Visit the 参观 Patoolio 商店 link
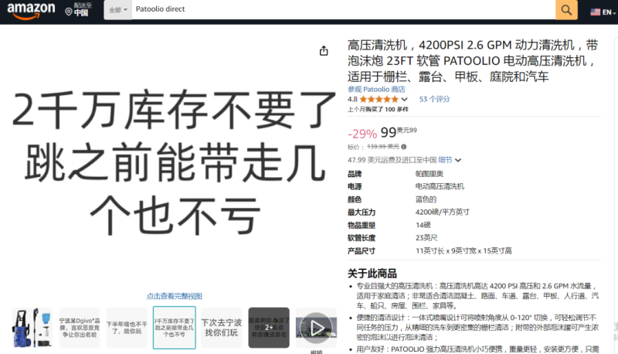The height and width of the screenshot is (354, 618). [x=376, y=89]
